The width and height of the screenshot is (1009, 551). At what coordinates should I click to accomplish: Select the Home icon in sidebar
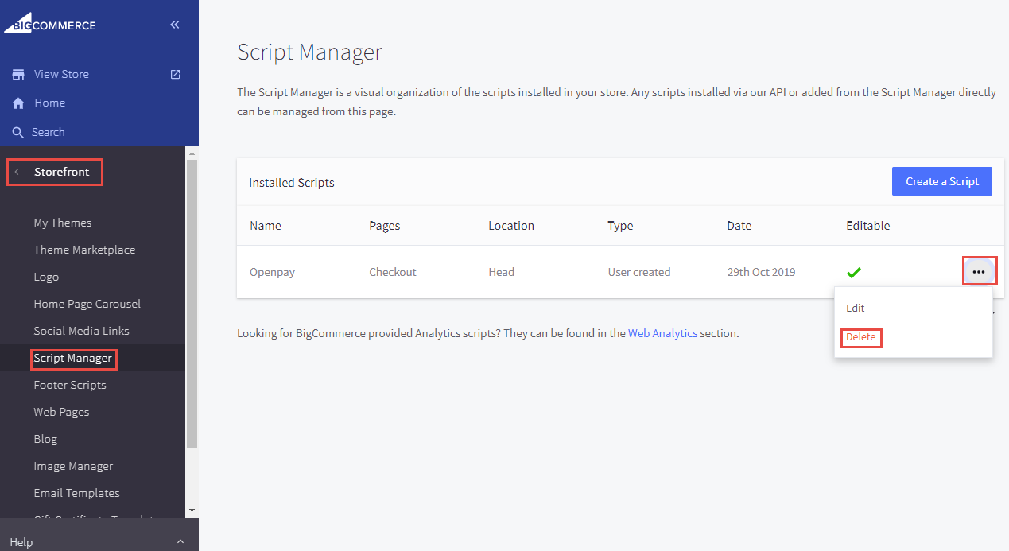pyautogui.click(x=17, y=103)
